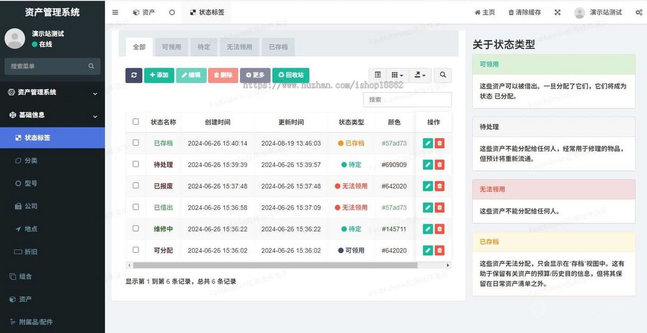Viewport: 647px width, 333px height.
Task: Switch to the 可领用 tab
Action: (171, 47)
